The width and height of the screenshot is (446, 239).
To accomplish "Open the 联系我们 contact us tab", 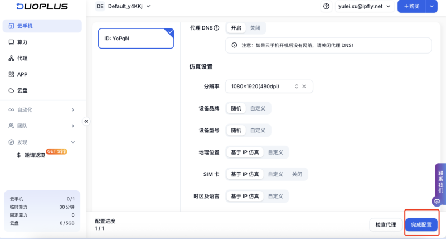I will pos(440,181).
